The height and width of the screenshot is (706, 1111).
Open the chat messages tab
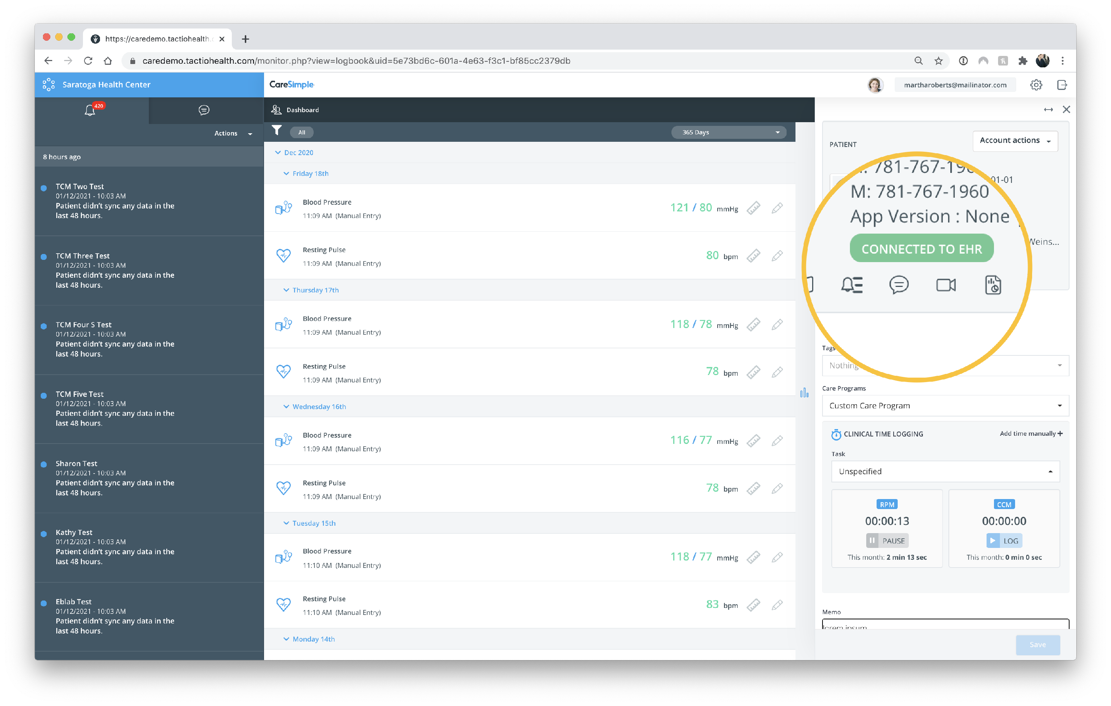point(204,110)
